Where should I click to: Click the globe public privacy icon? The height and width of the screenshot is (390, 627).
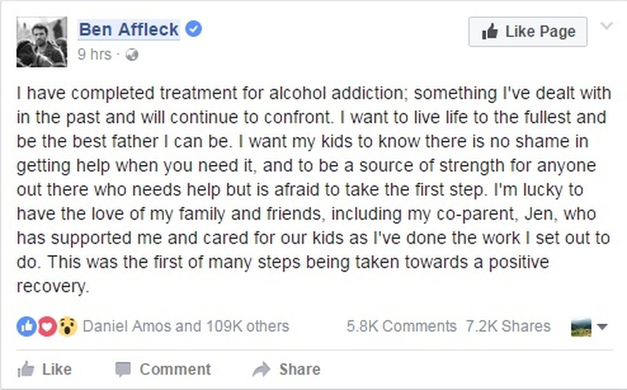click(x=133, y=55)
